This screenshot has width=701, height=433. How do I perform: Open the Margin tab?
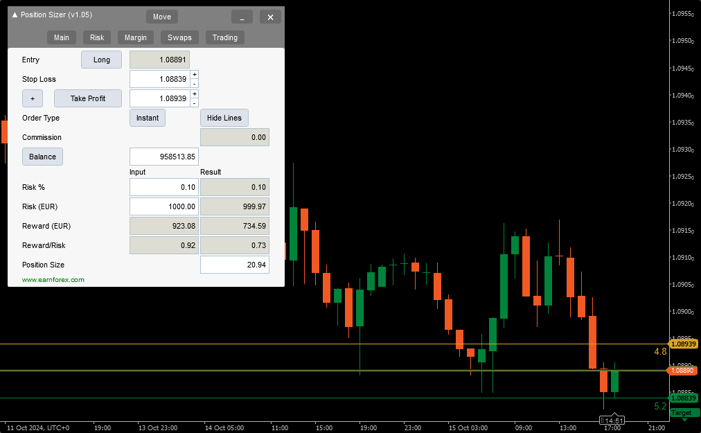coord(136,37)
